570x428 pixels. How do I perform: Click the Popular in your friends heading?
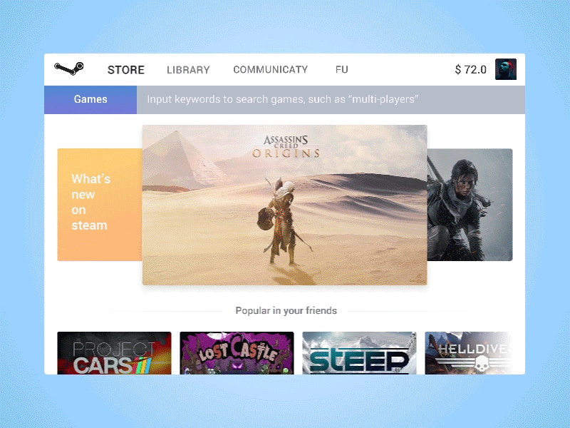tap(286, 311)
